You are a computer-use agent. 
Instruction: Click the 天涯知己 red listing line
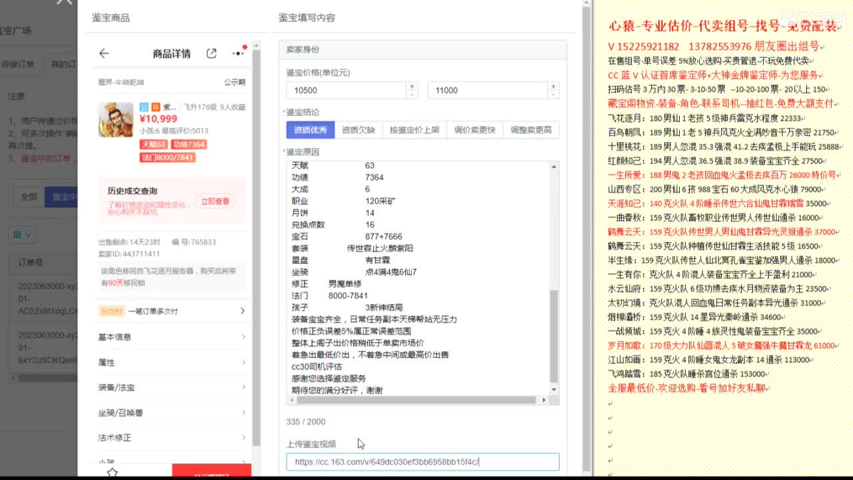coord(718,203)
